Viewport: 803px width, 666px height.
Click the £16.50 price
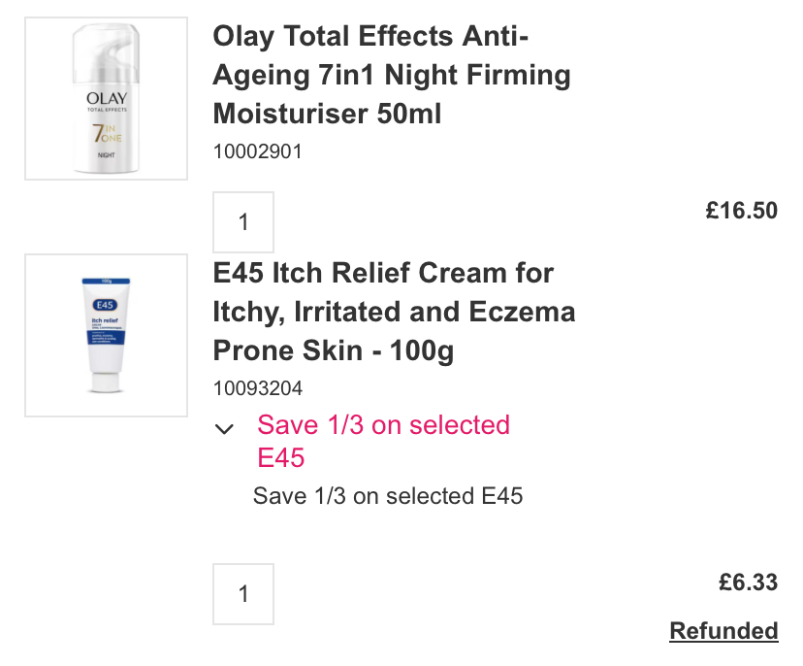[x=741, y=210]
